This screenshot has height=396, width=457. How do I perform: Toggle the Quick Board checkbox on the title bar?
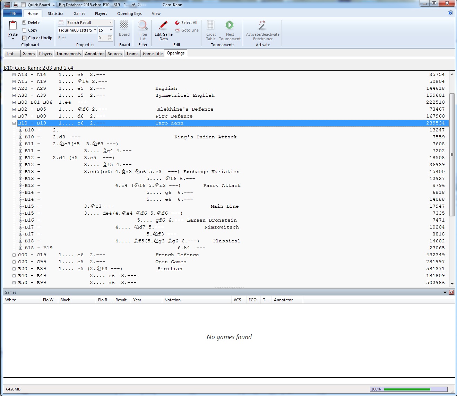[x=23, y=5]
